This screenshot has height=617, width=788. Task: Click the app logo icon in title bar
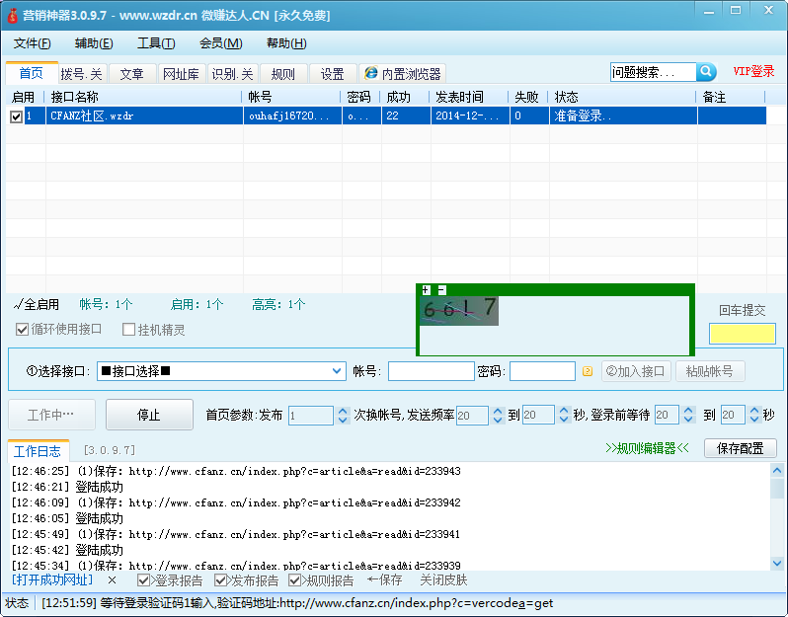tap(13, 16)
